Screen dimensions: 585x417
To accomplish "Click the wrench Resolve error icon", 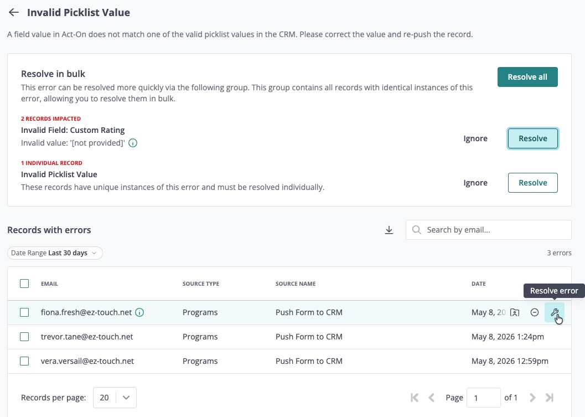I will pos(555,312).
